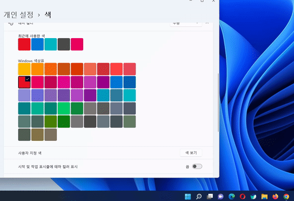Click the 사용자 지정 색 label

[x=29, y=153]
